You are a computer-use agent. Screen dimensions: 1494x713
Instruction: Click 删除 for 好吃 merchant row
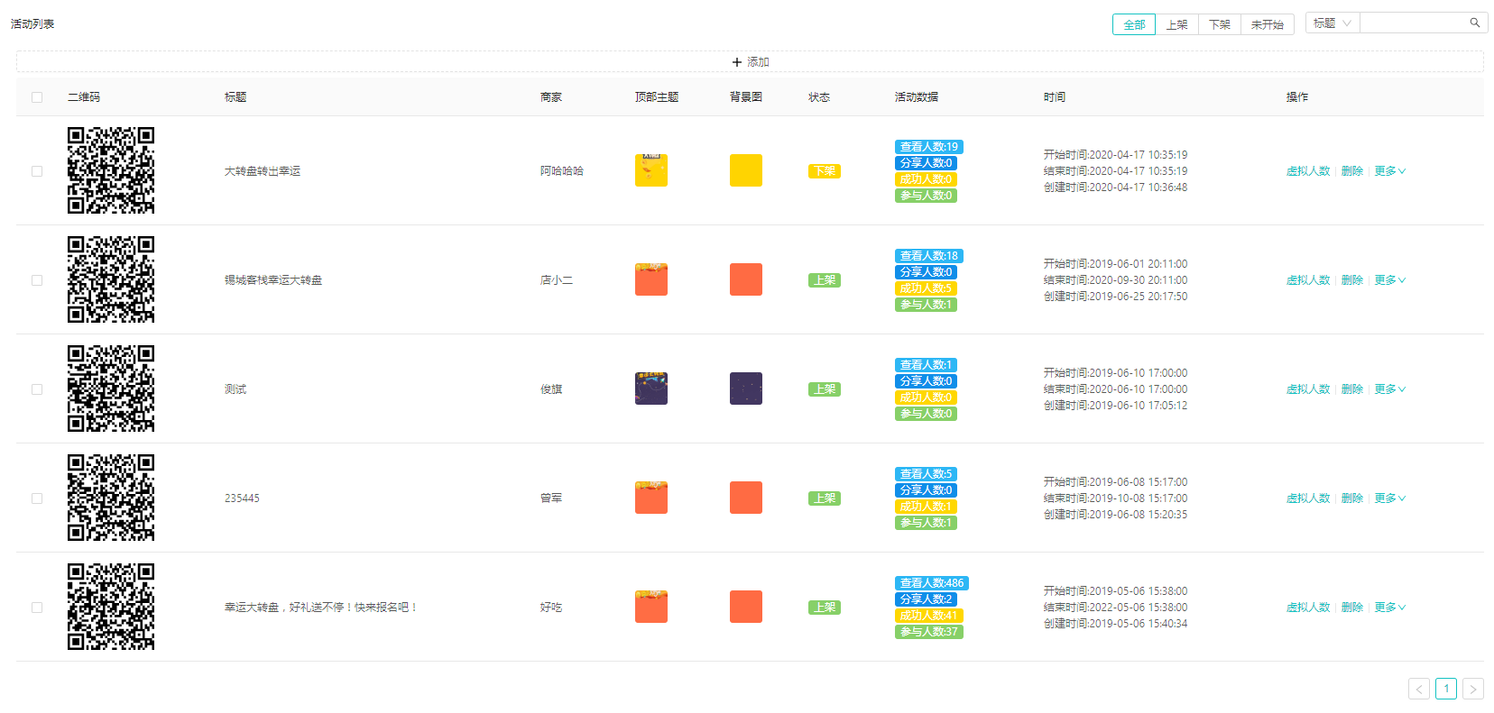coord(1352,608)
